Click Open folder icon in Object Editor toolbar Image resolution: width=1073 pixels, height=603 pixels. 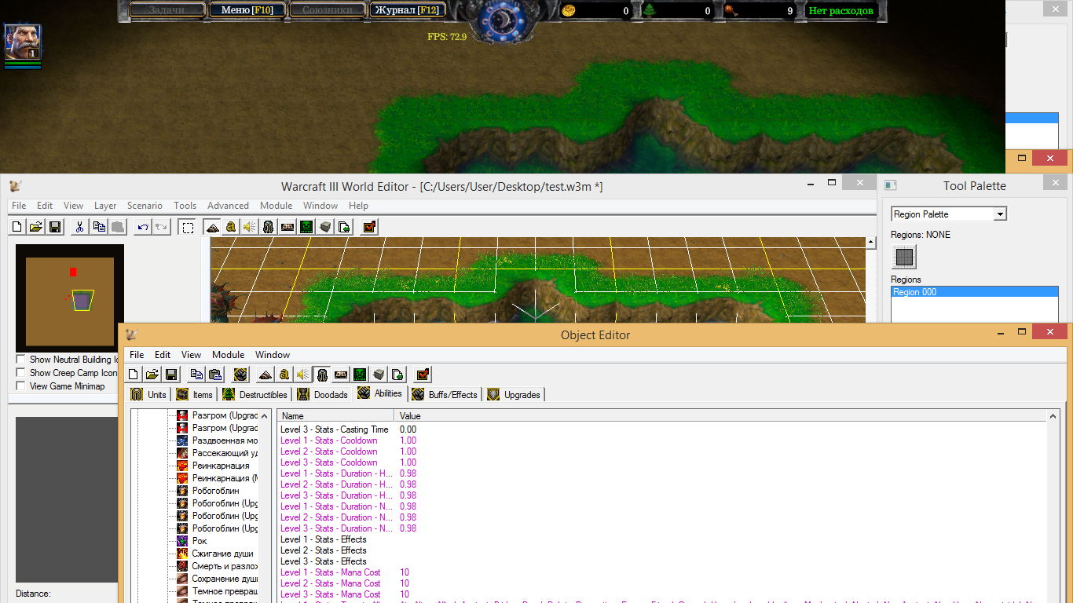click(x=152, y=375)
